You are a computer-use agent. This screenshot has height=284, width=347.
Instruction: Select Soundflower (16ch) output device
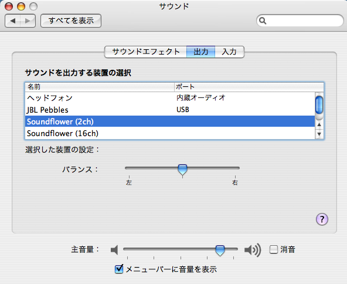coord(170,133)
